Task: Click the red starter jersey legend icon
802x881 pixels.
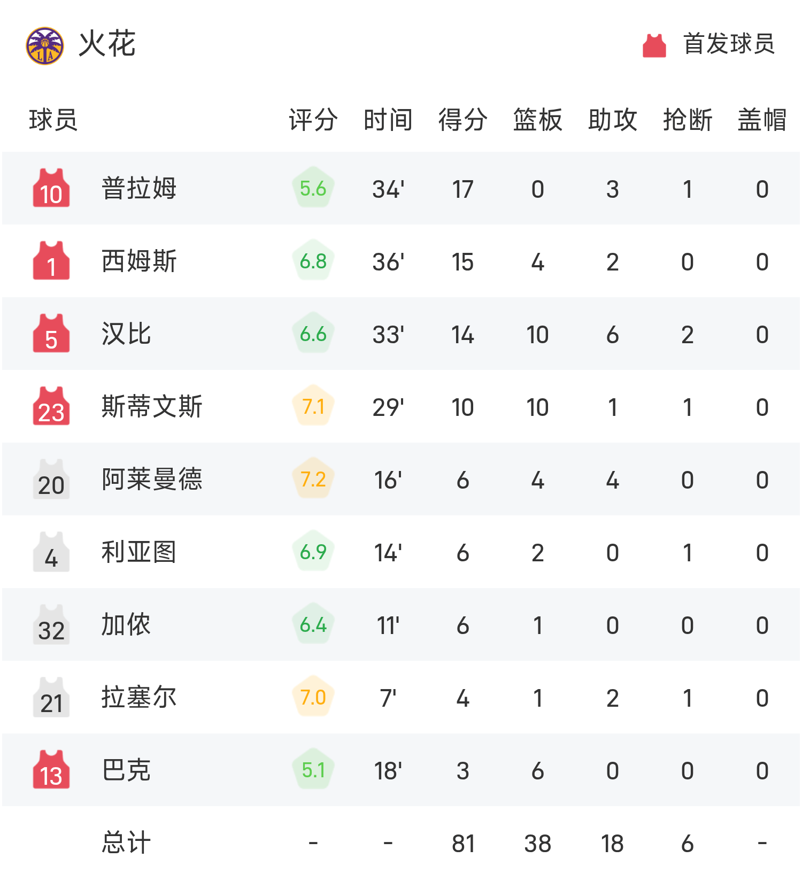Action: click(x=654, y=45)
